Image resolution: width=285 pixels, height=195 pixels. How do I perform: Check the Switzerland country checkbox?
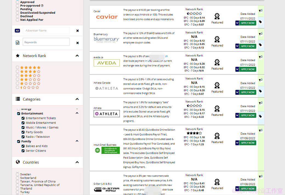pyautogui.click(x=18, y=178)
